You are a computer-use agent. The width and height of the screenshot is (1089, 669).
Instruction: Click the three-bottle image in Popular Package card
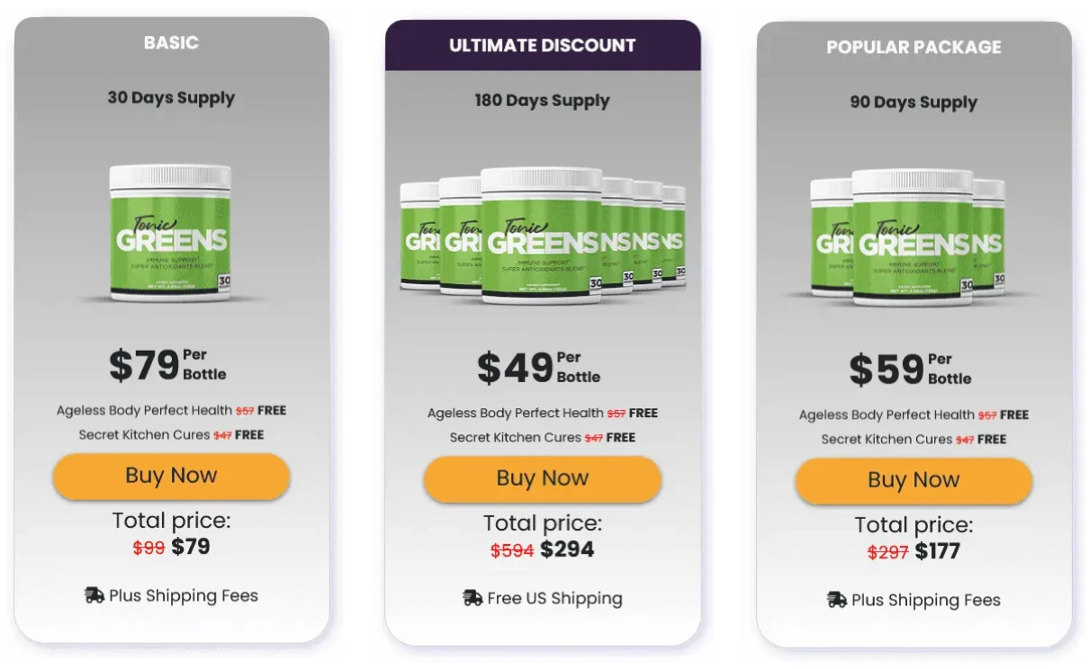click(x=912, y=234)
